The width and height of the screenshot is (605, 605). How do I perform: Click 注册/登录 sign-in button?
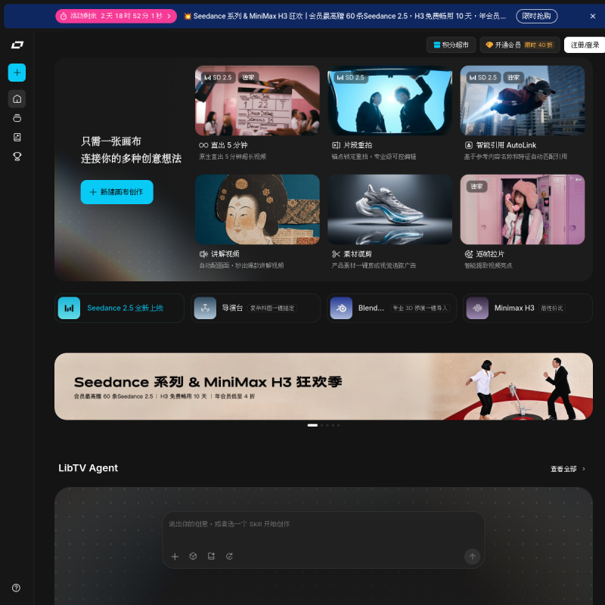584,45
